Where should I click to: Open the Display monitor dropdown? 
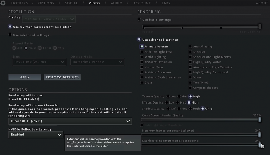pyautogui.click(x=50, y=19)
